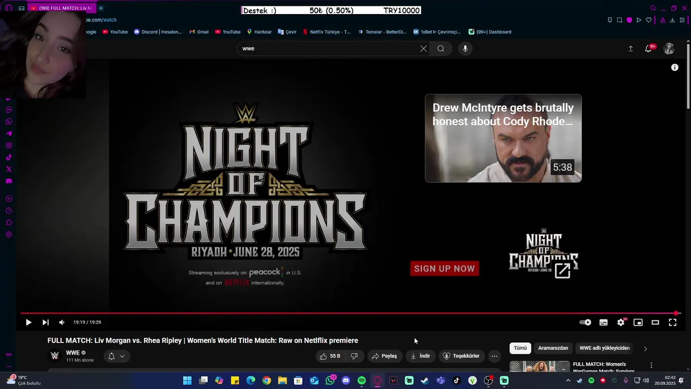Open Messenger in Opera sidebar
The width and height of the screenshot is (691, 389).
point(9,110)
